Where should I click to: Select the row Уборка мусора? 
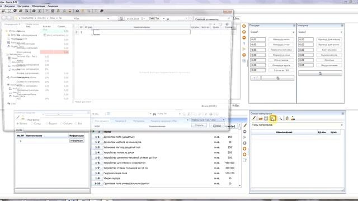[166, 178]
